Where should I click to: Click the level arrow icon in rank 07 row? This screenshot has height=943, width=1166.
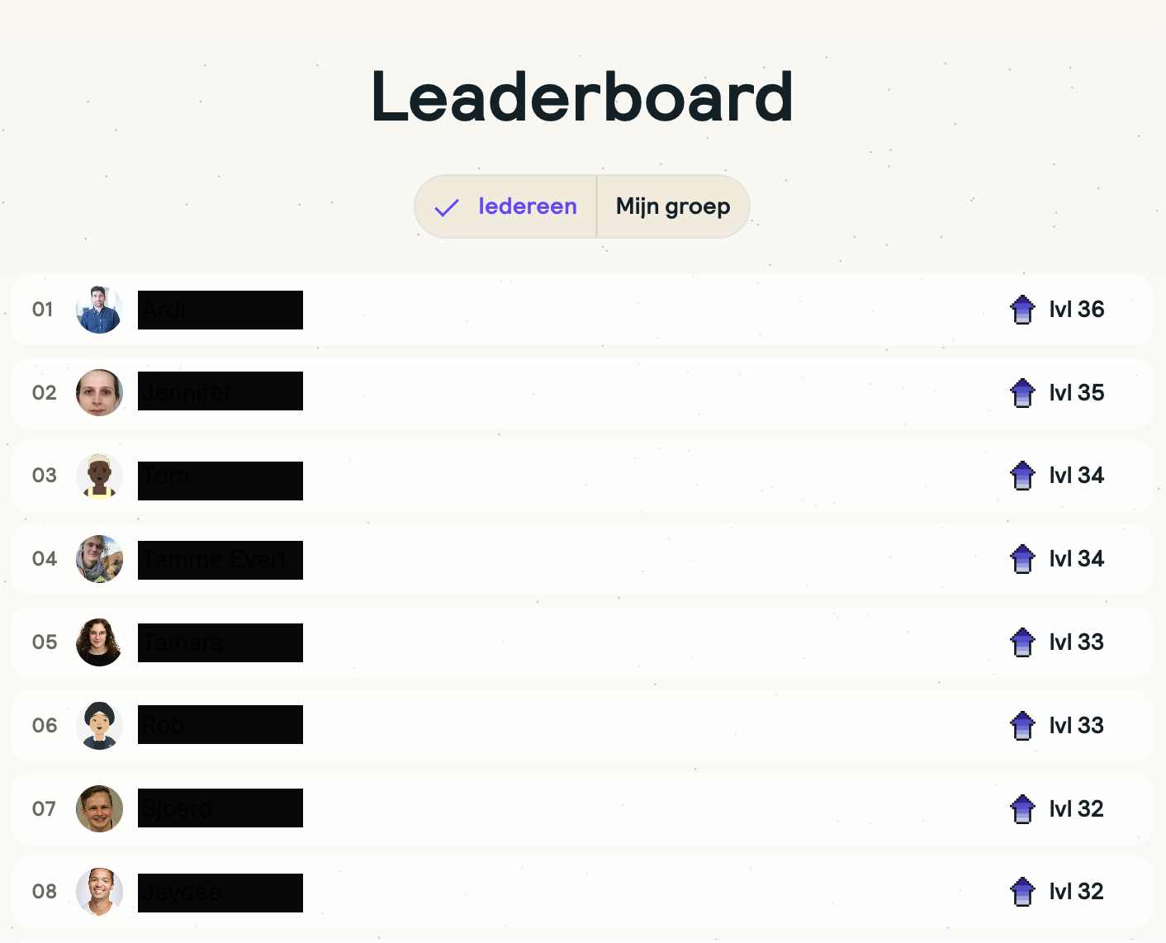[x=1022, y=809]
